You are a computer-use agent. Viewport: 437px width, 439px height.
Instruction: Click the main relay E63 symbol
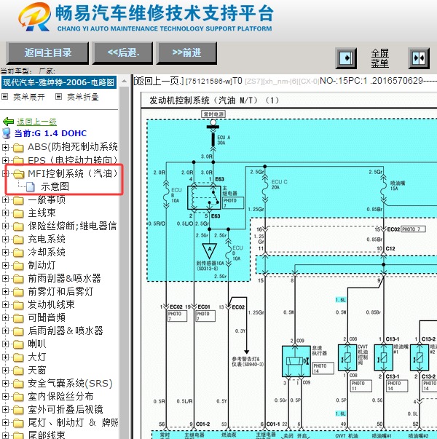coord(204,197)
